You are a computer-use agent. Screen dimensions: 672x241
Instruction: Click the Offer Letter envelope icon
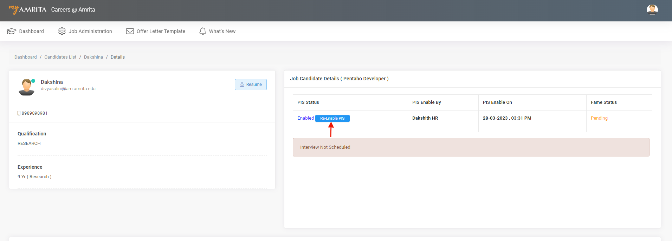click(130, 31)
